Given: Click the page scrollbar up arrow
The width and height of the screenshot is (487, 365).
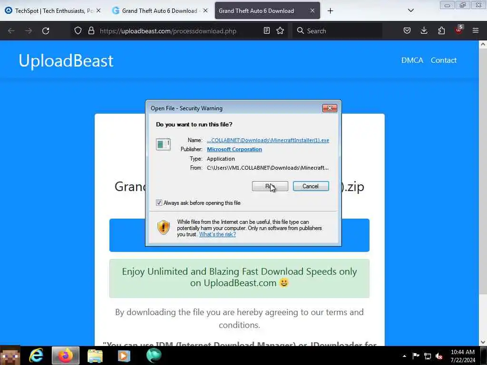Looking at the screenshot, I should point(483,44).
